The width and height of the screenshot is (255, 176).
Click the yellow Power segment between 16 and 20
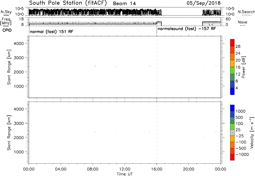(232, 64)
